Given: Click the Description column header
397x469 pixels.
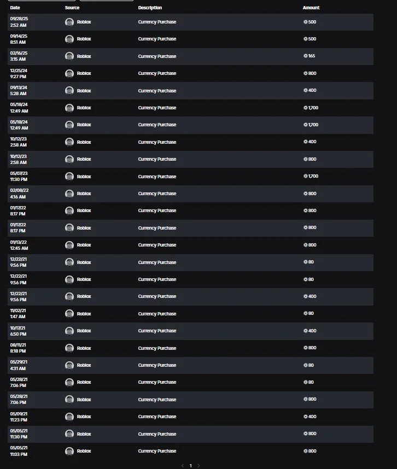Looking at the screenshot, I should [150, 8].
